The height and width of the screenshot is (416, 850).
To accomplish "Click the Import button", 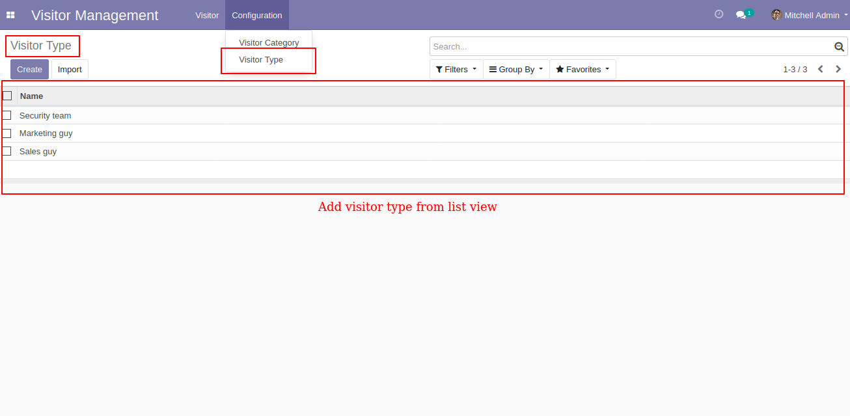I will [70, 70].
